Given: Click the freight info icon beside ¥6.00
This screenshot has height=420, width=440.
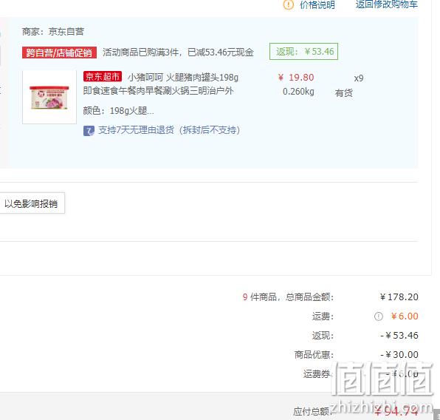Looking at the screenshot, I should (x=378, y=316).
